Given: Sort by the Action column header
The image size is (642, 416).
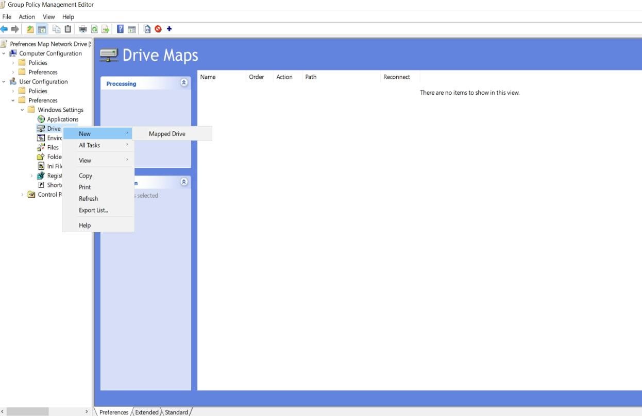Looking at the screenshot, I should [x=288, y=77].
